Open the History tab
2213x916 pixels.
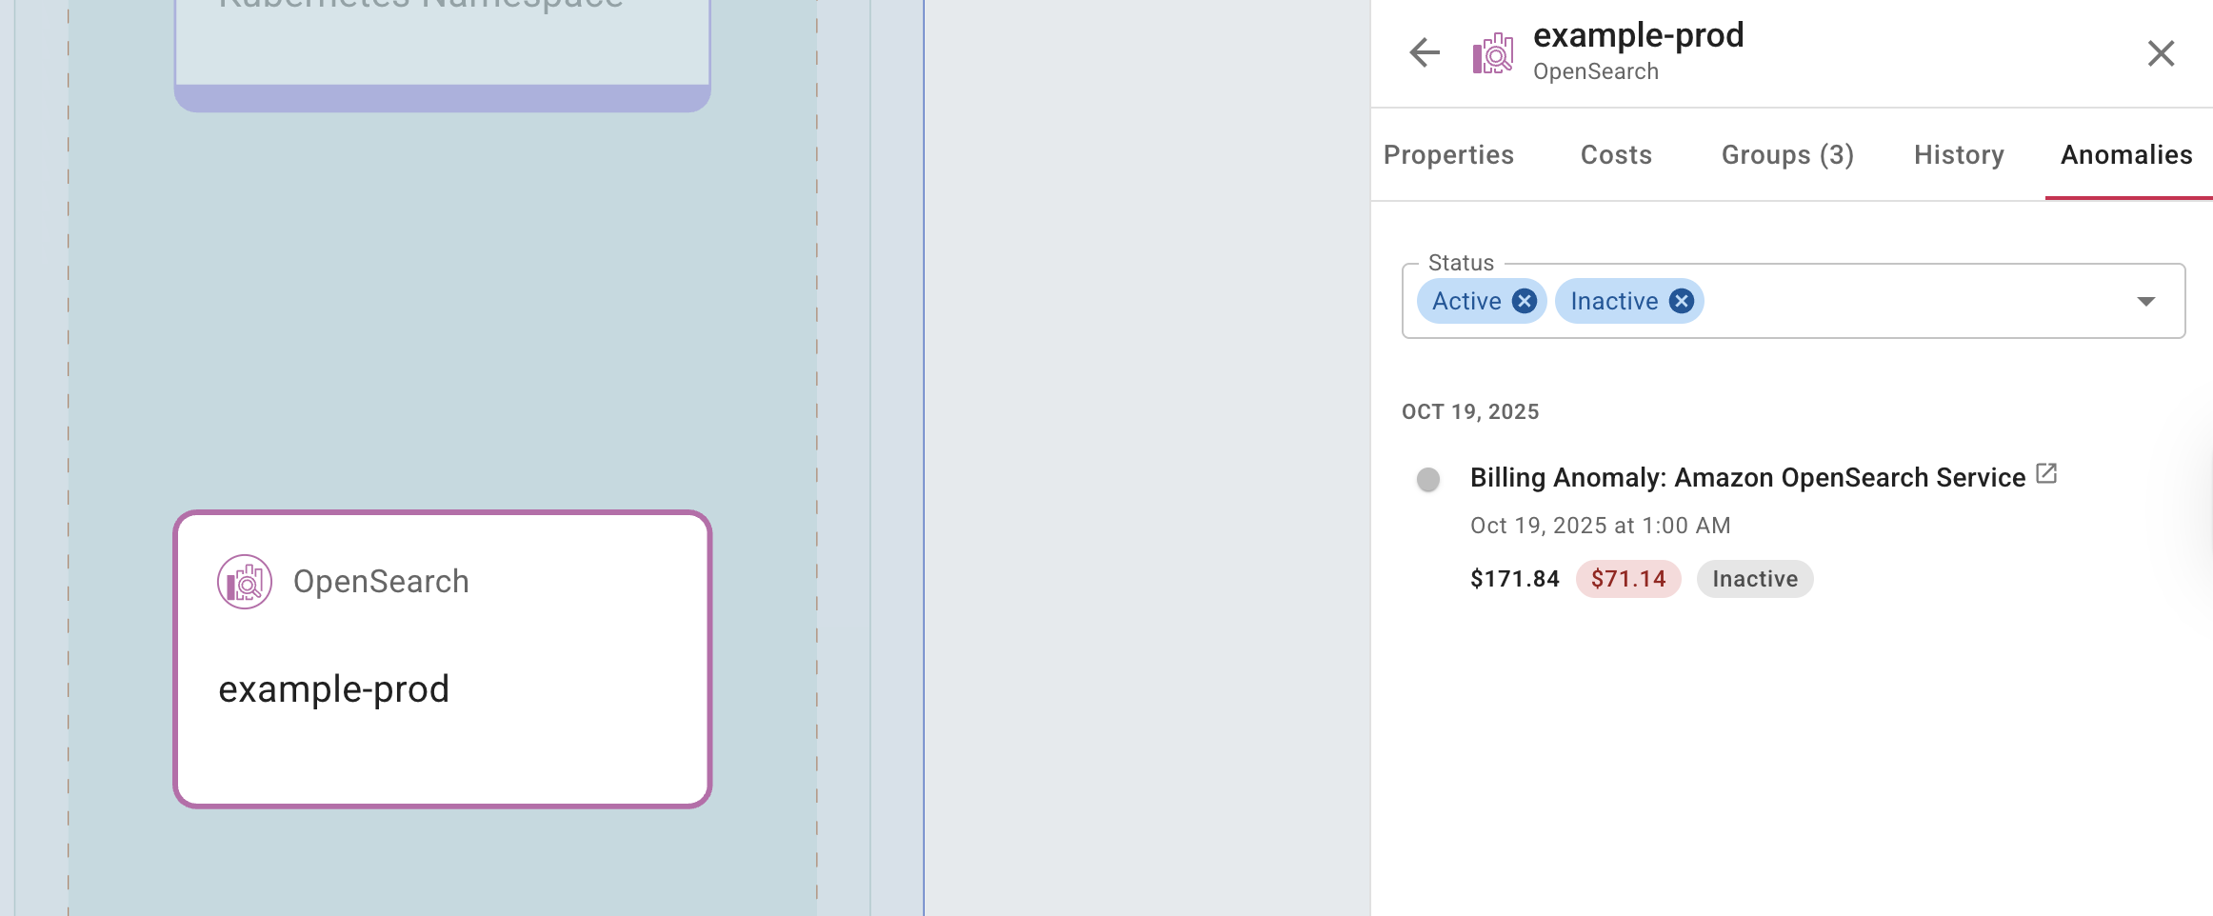pyautogui.click(x=1959, y=154)
